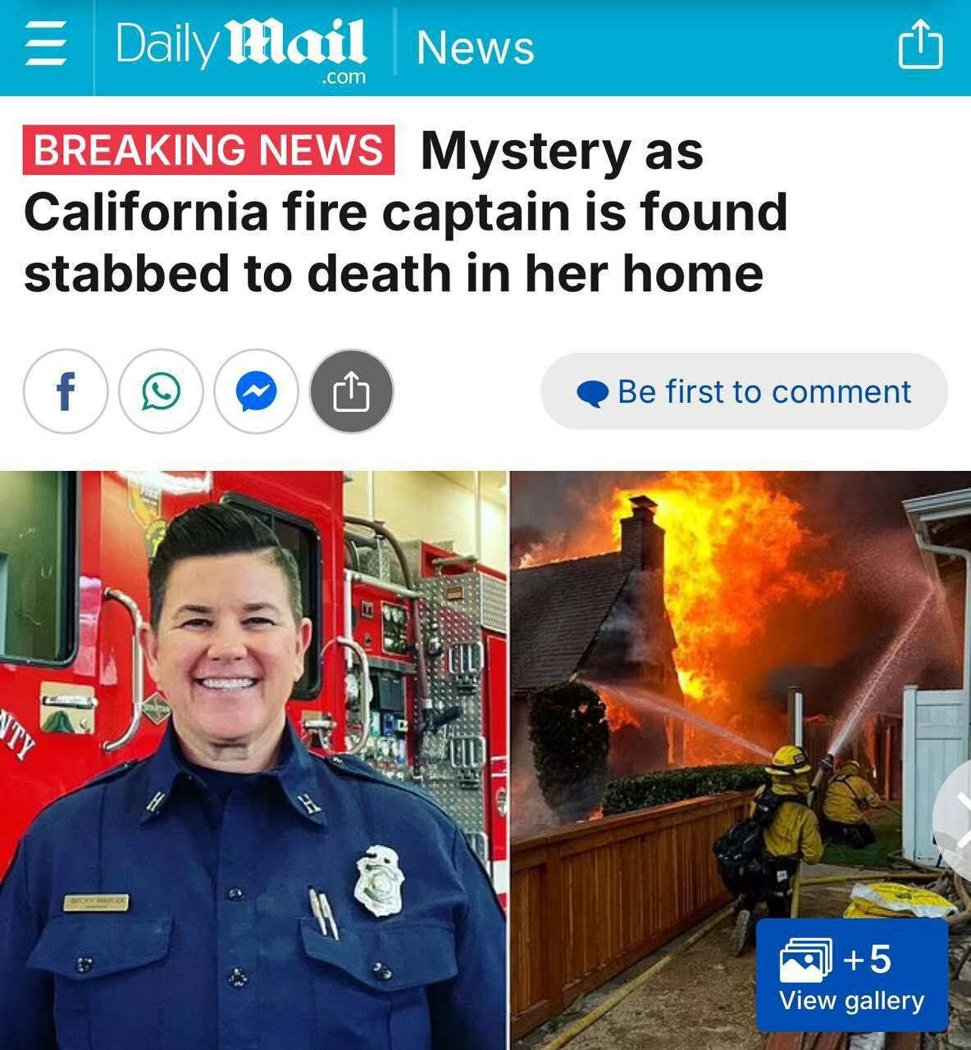The width and height of the screenshot is (971, 1050).
Task: View the smiling fire captain portrait photo
Action: (253, 760)
